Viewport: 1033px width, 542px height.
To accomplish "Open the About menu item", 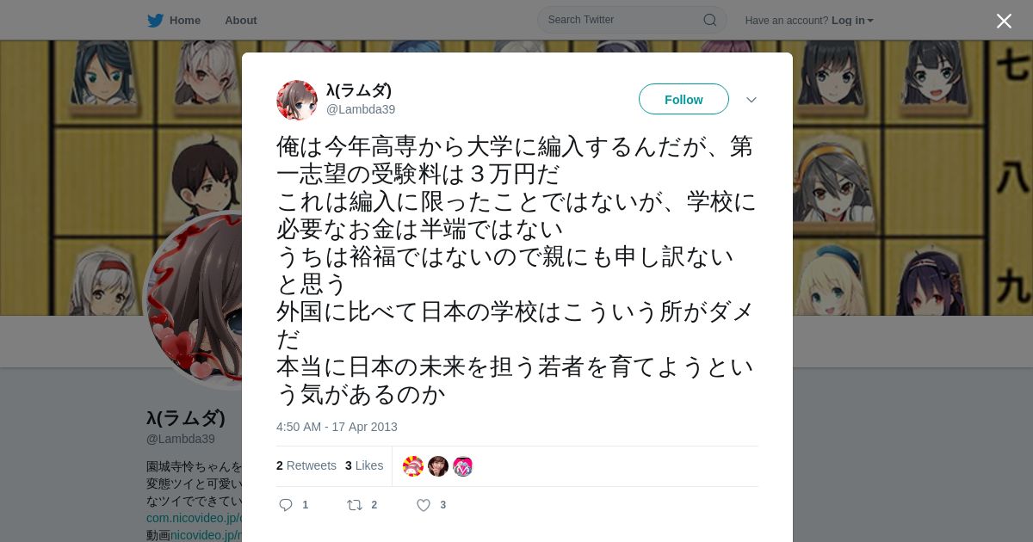I will coord(241,21).
